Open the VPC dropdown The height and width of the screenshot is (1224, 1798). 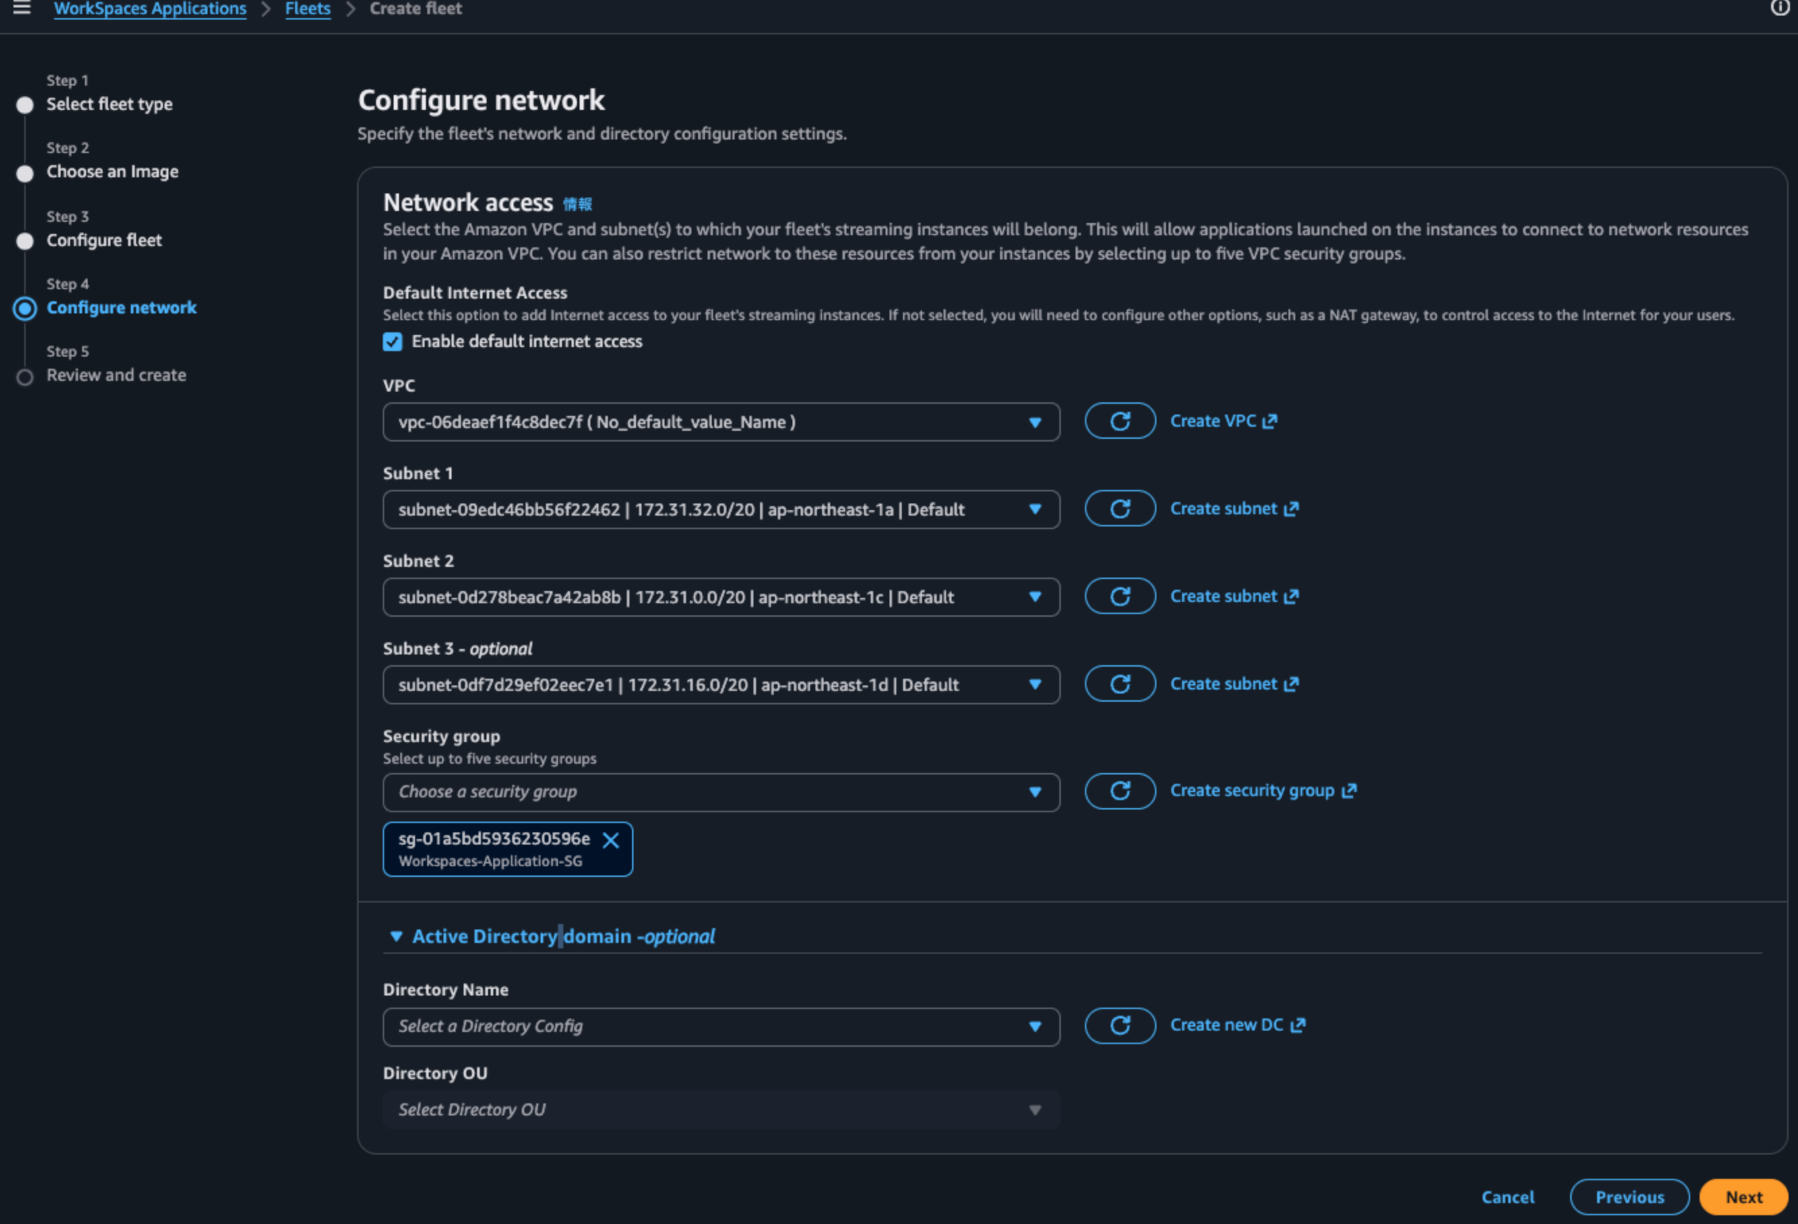[721, 422]
